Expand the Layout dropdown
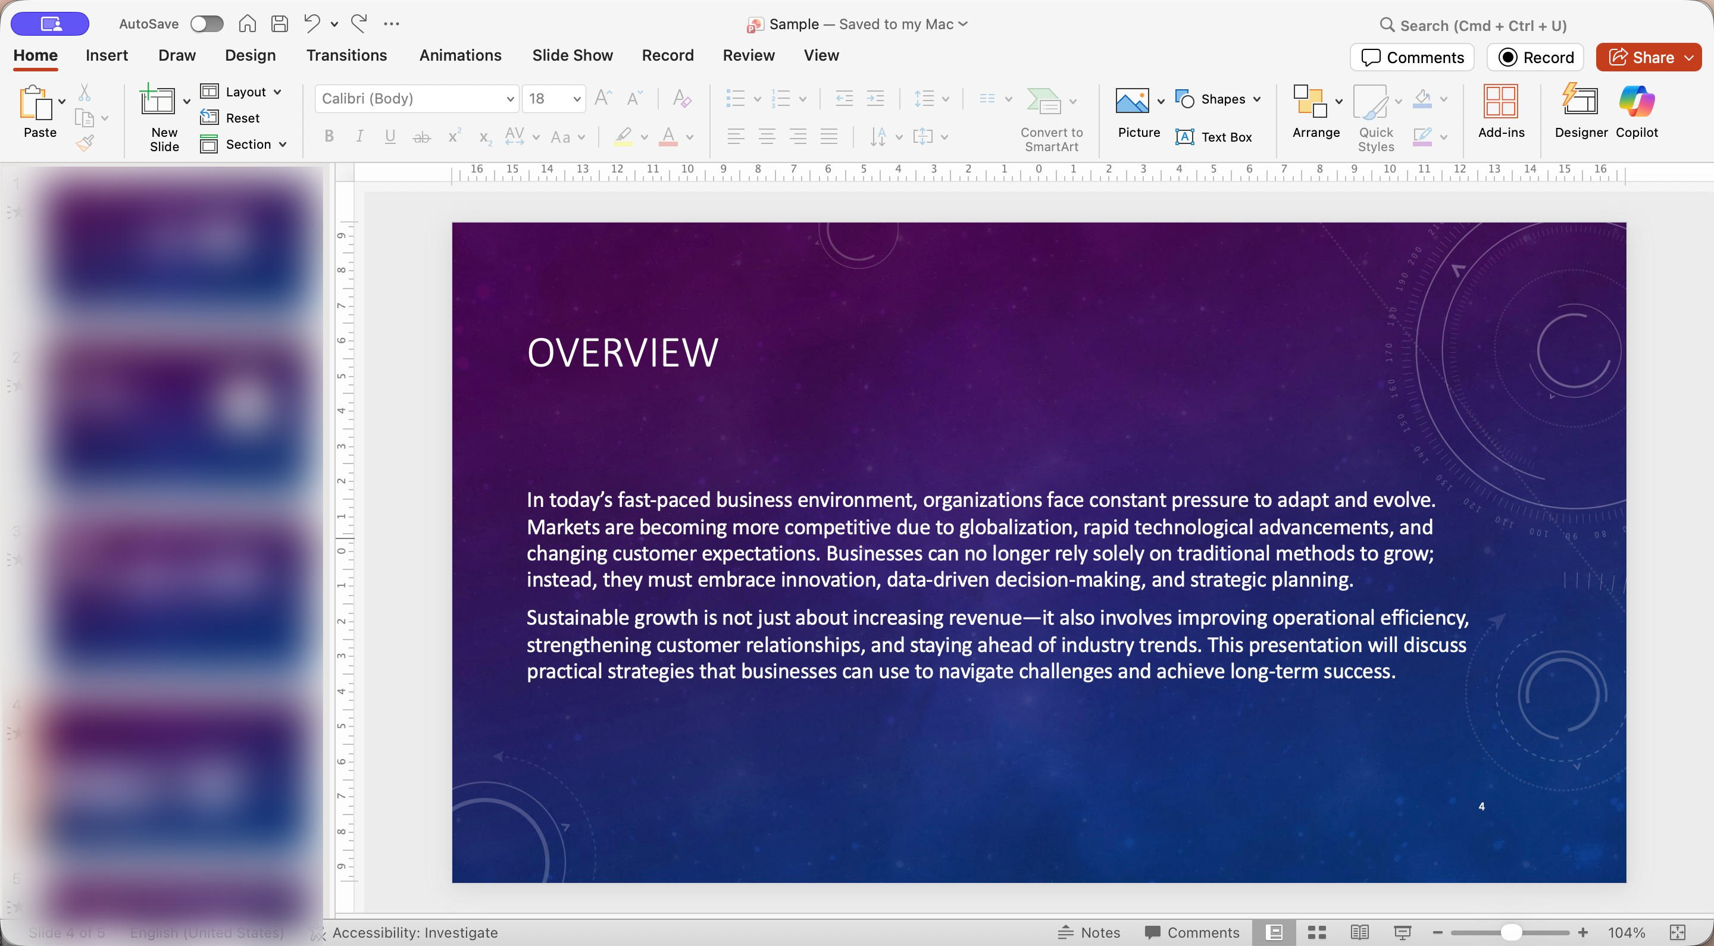The height and width of the screenshot is (946, 1714). (x=277, y=92)
